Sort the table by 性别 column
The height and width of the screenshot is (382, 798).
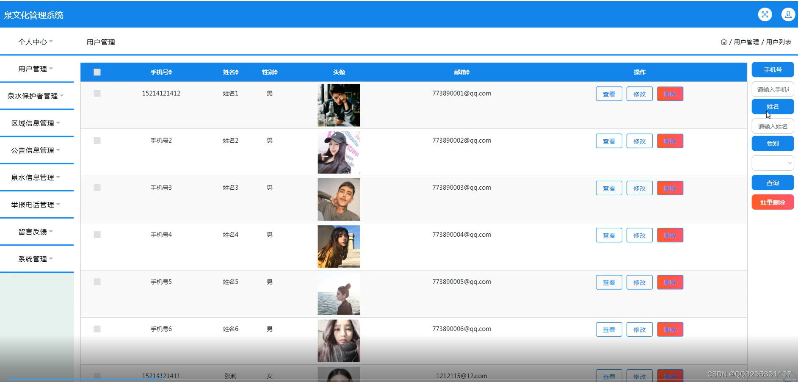point(270,72)
